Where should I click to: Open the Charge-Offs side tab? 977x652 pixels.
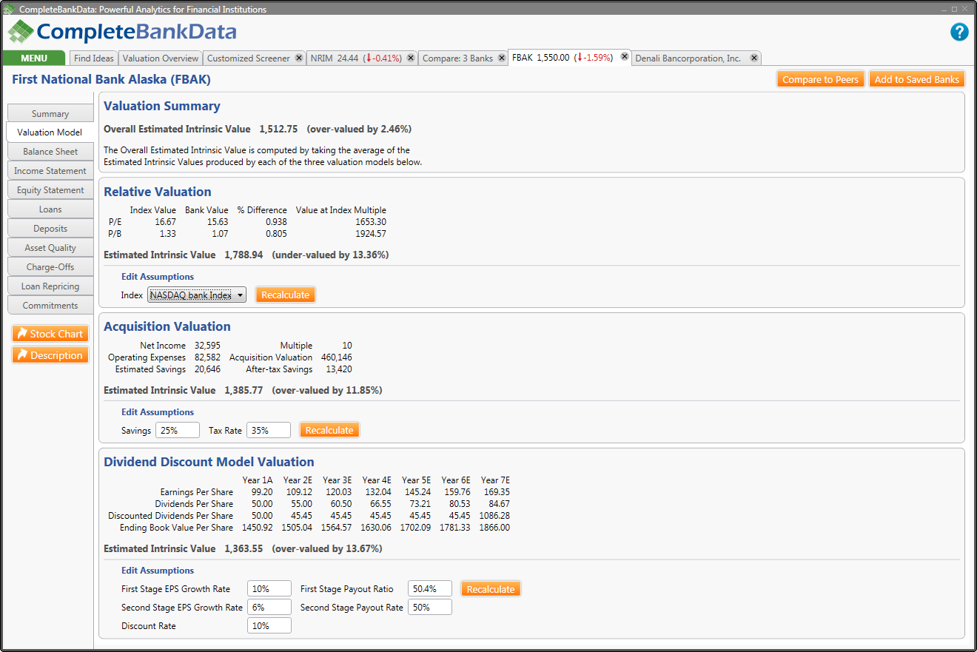(50, 267)
